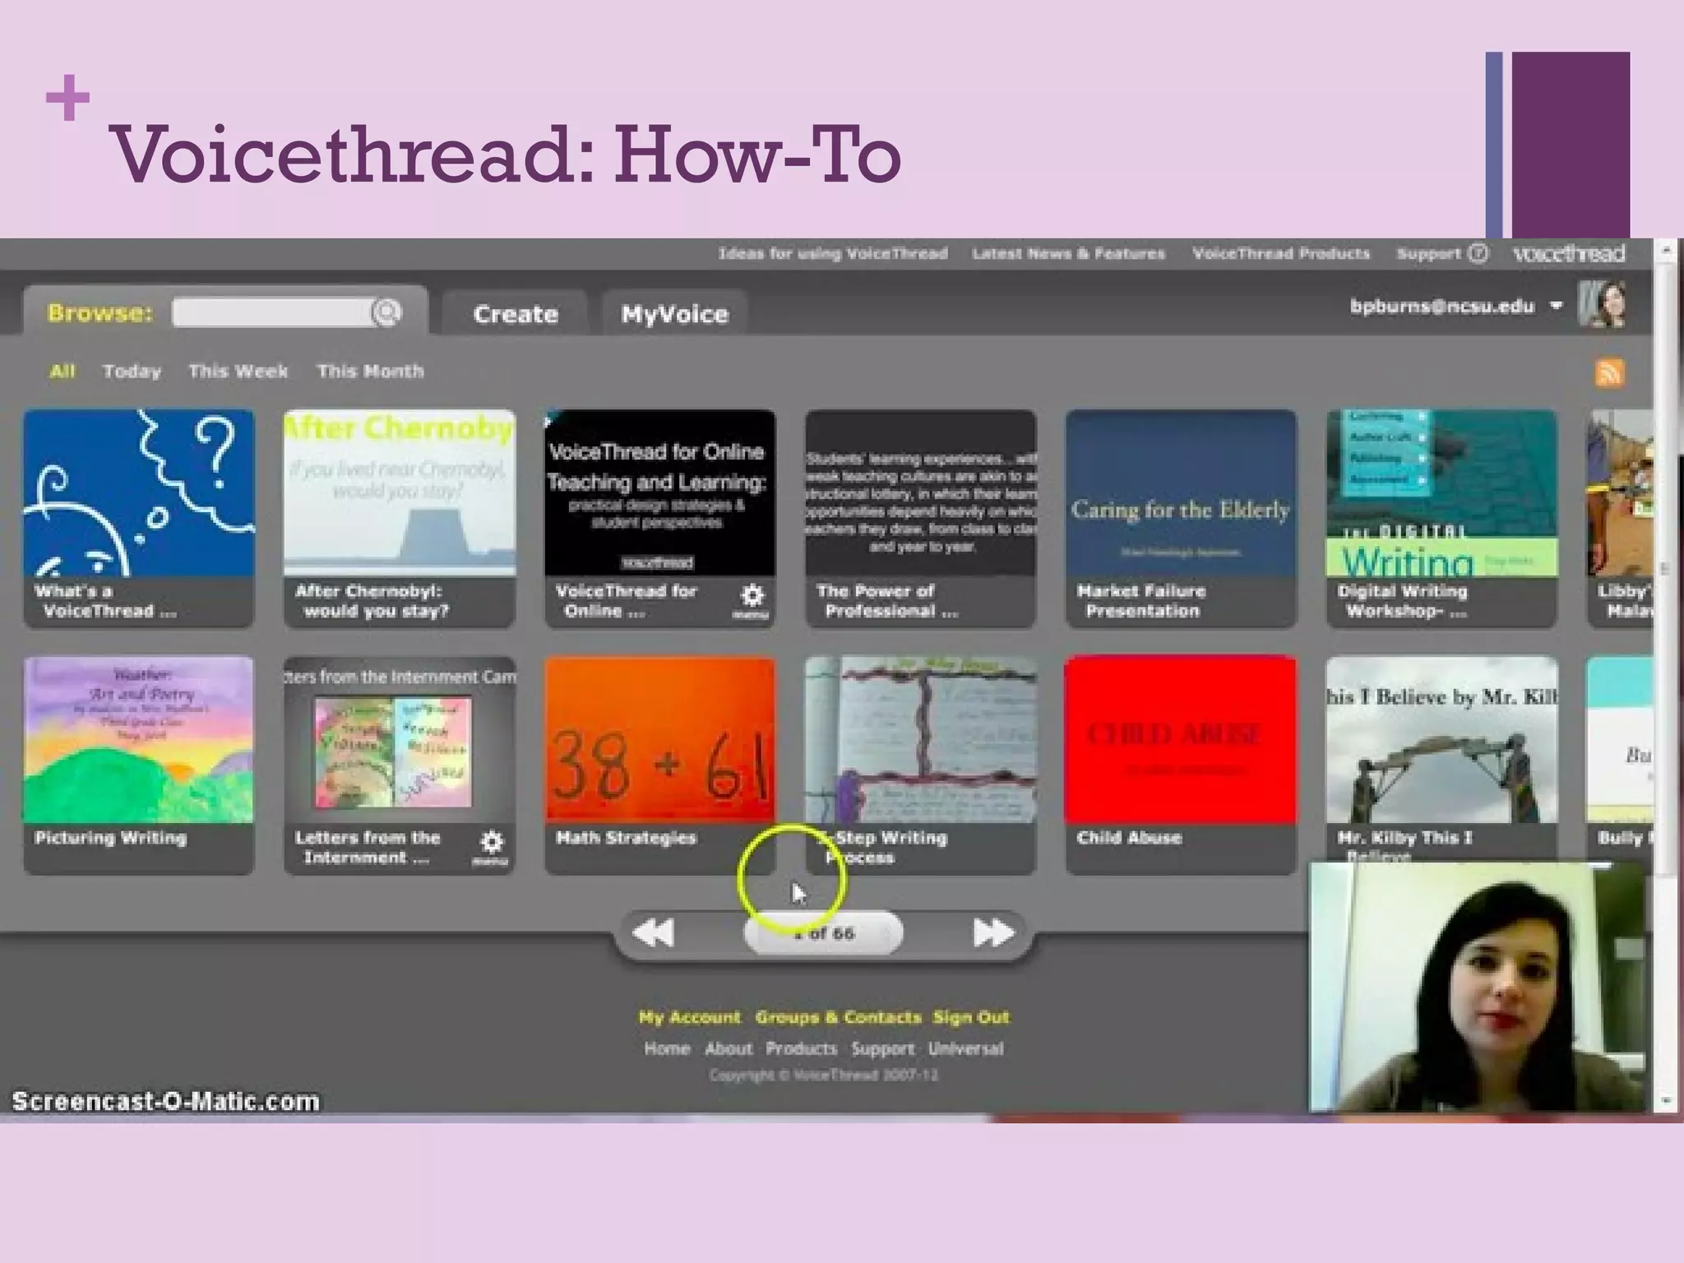This screenshot has height=1263, width=1684.
Task: Switch to the MyVoice tab
Action: point(675,313)
